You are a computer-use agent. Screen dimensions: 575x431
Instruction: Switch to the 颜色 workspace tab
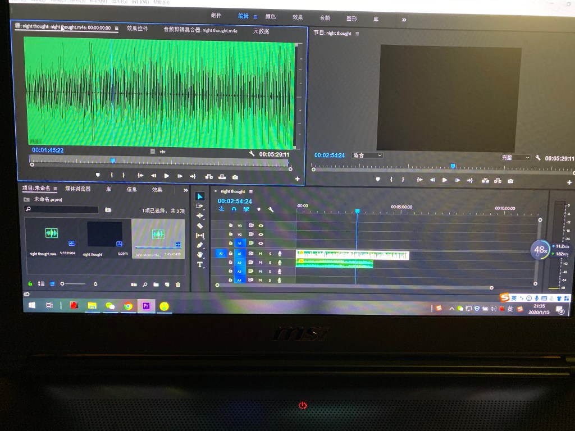270,17
